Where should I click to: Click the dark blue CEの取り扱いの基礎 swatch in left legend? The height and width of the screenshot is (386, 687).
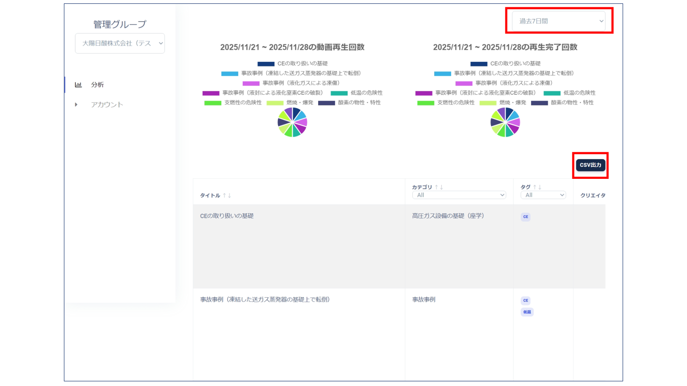266,64
